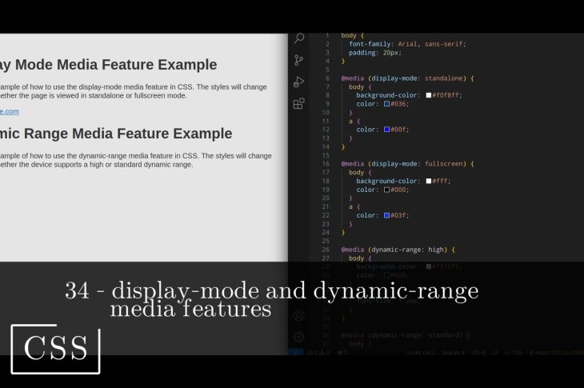Click the Display Mode Media Feature heading
The width and height of the screenshot is (584, 388).
pyautogui.click(x=108, y=65)
